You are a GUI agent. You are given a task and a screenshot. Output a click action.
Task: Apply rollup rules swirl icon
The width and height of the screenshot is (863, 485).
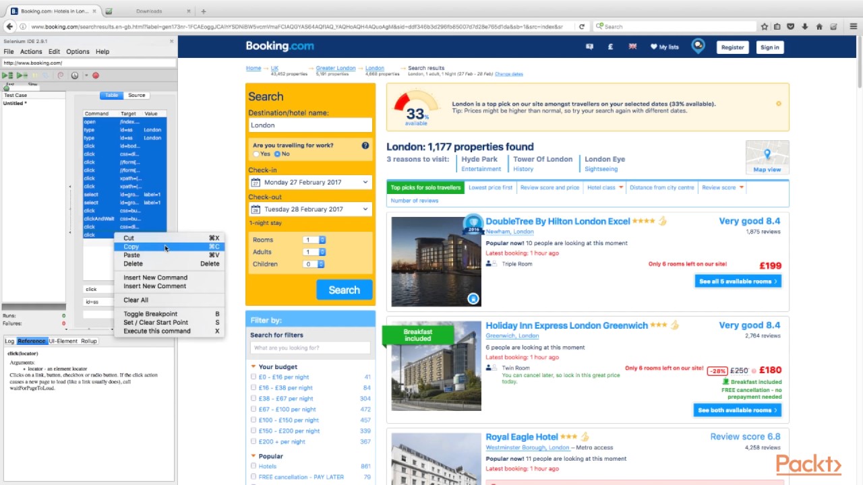[61, 75]
